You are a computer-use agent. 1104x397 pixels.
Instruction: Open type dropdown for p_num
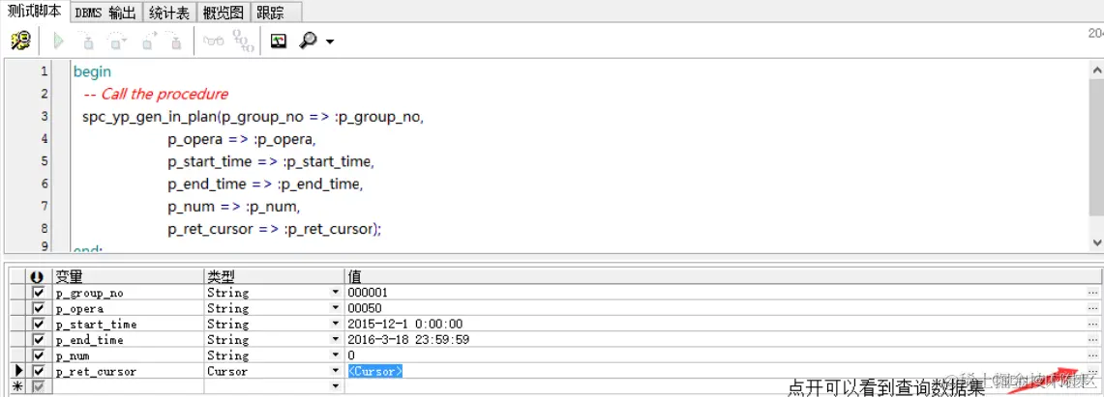[335, 355]
